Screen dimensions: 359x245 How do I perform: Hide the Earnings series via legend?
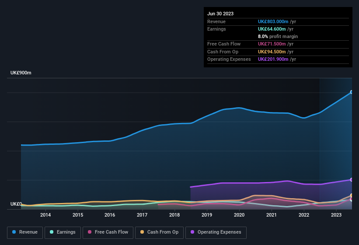click(x=63, y=232)
